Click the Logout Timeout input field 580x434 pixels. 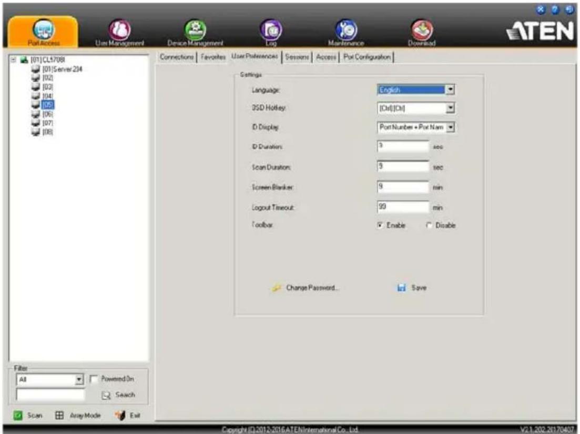(403, 207)
